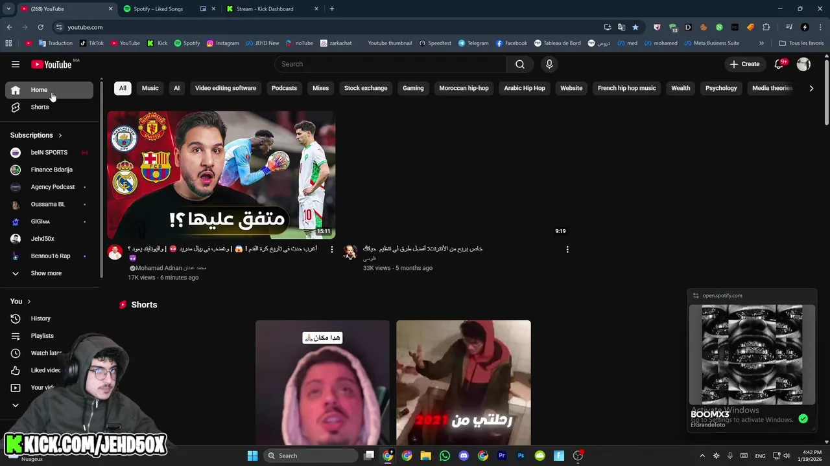Open the Finance Bdarija channel
Image resolution: width=830 pixels, height=466 pixels.
pos(49,170)
